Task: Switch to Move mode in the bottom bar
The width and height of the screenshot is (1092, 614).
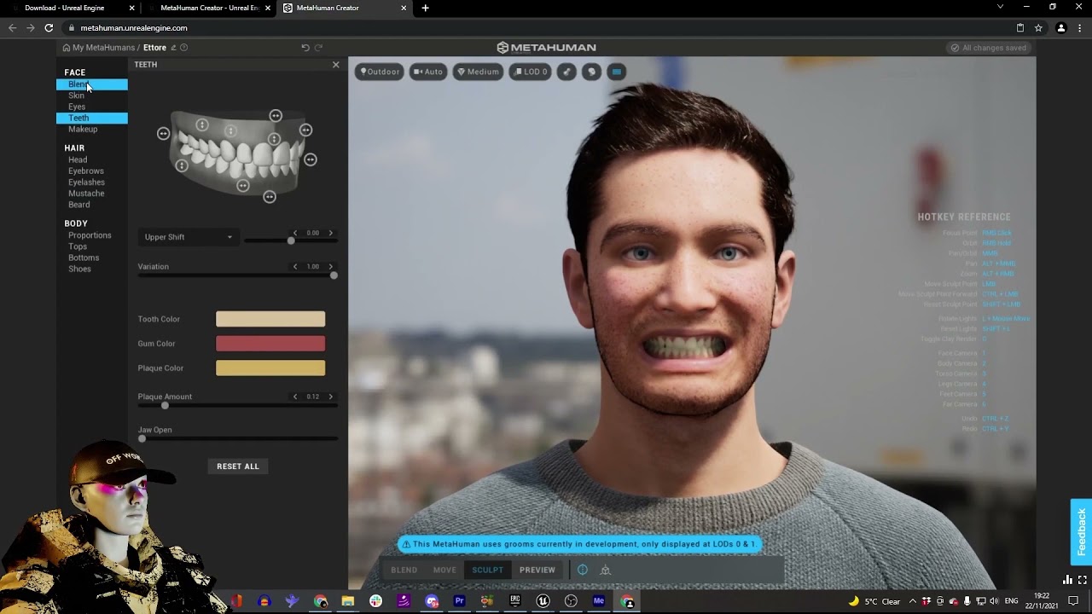Action: [x=444, y=570]
